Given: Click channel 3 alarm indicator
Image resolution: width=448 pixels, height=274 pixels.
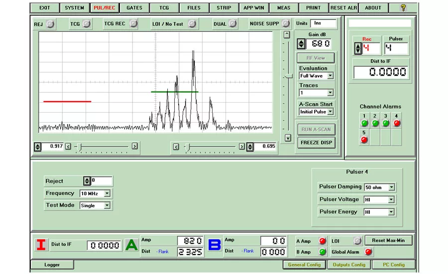Looking at the screenshot, I should (x=386, y=123).
